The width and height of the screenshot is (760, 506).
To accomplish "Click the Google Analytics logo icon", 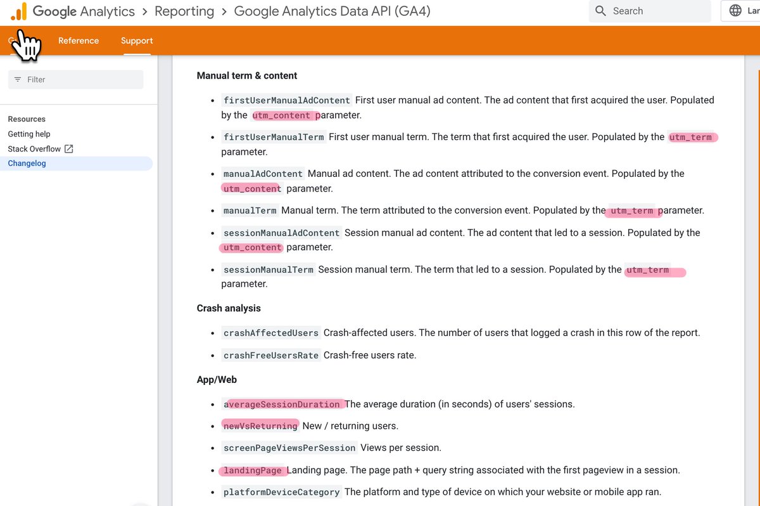I will point(18,11).
